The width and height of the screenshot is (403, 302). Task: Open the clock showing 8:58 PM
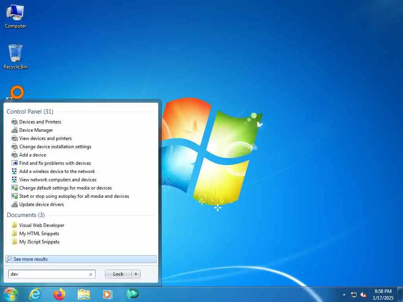click(x=383, y=295)
